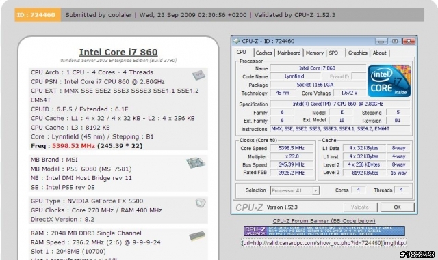Image resolution: width=438 pixels, height=260 pixels.
Task: Click the Submitted by coolaler header text
Action: [99, 15]
